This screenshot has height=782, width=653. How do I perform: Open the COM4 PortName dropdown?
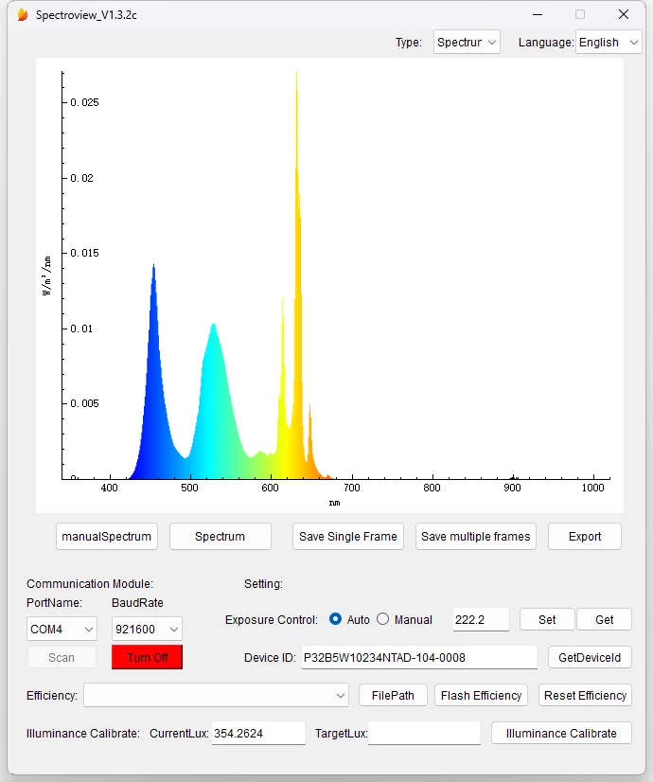[x=62, y=629]
